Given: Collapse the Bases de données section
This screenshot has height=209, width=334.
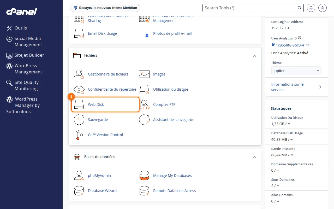Looking at the screenshot, I should click(254, 157).
